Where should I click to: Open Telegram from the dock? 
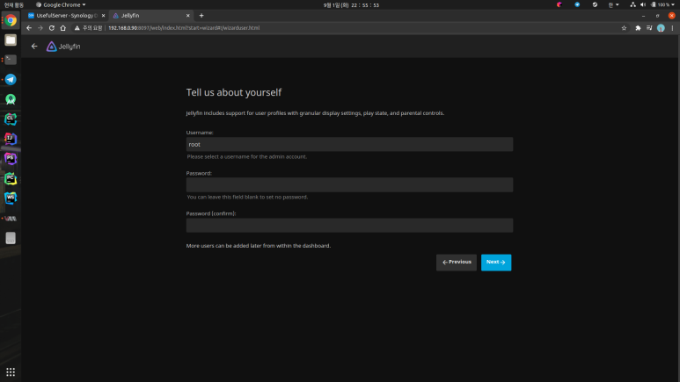(x=11, y=79)
